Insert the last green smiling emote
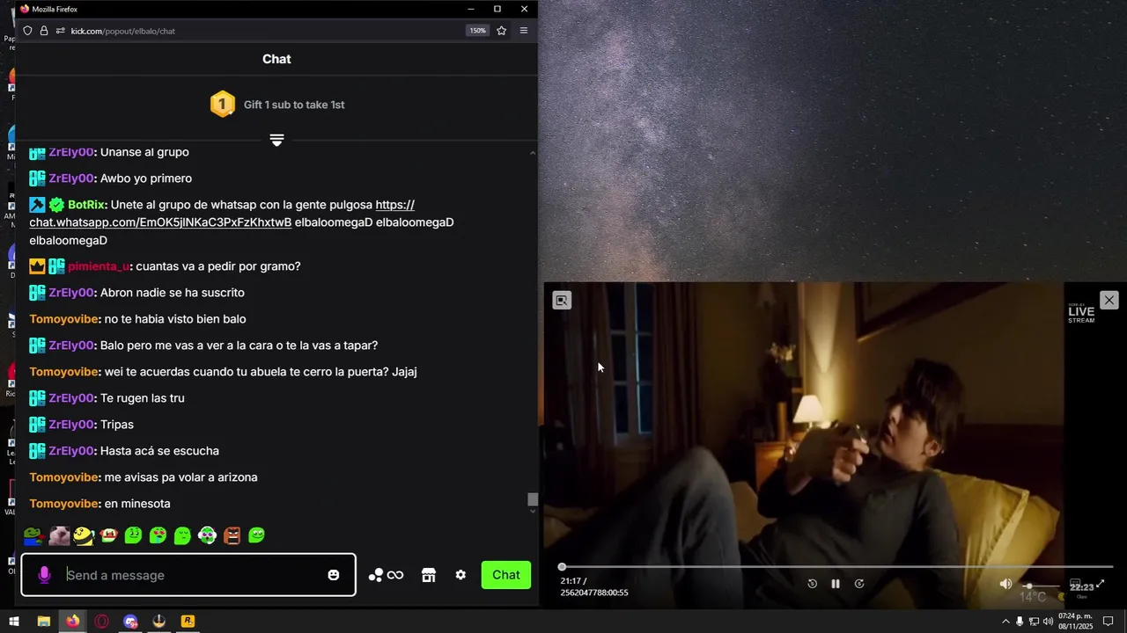The width and height of the screenshot is (1127, 633). pos(256,535)
